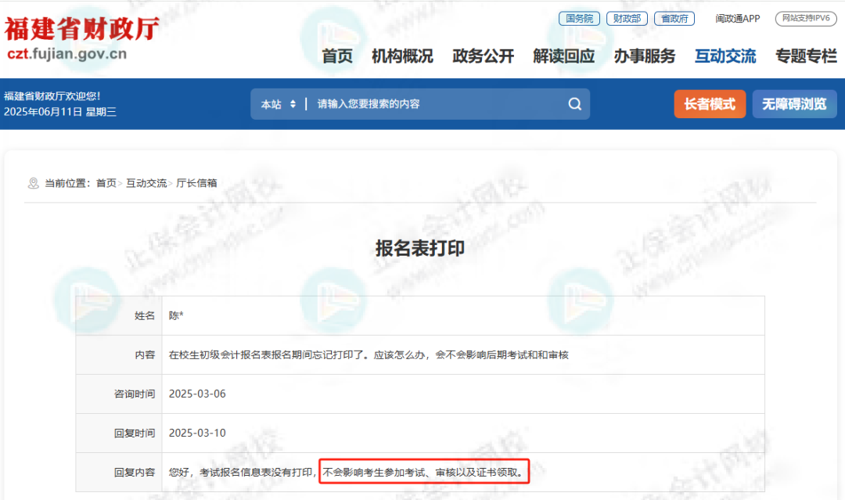The height and width of the screenshot is (500, 845).
Task: Click the search magnifier icon
Action: pyautogui.click(x=574, y=103)
